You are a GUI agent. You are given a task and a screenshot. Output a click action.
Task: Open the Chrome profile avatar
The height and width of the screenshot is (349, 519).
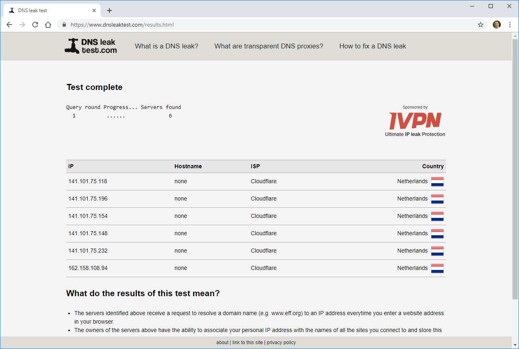click(497, 25)
